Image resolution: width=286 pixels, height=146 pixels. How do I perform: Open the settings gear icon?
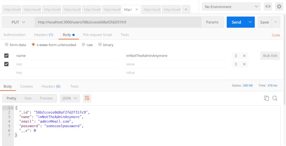[279, 6]
